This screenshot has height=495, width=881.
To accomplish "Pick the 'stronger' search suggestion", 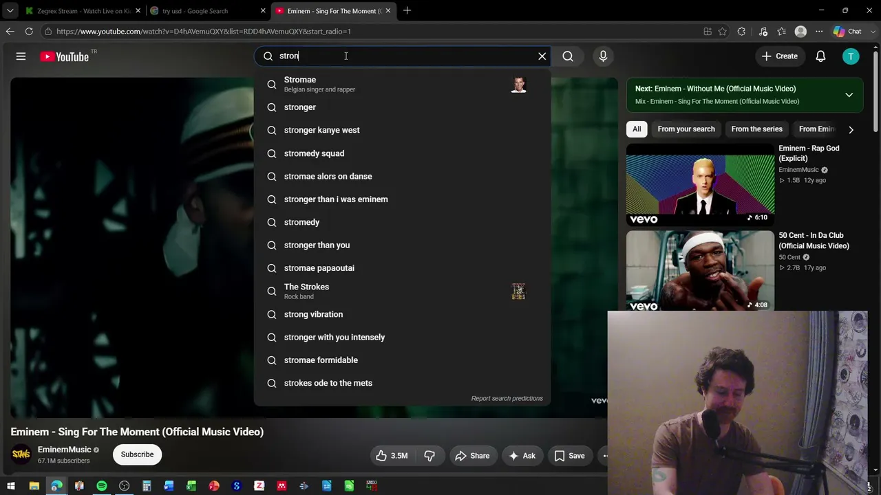I will pyautogui.click(x=403, y=107).
